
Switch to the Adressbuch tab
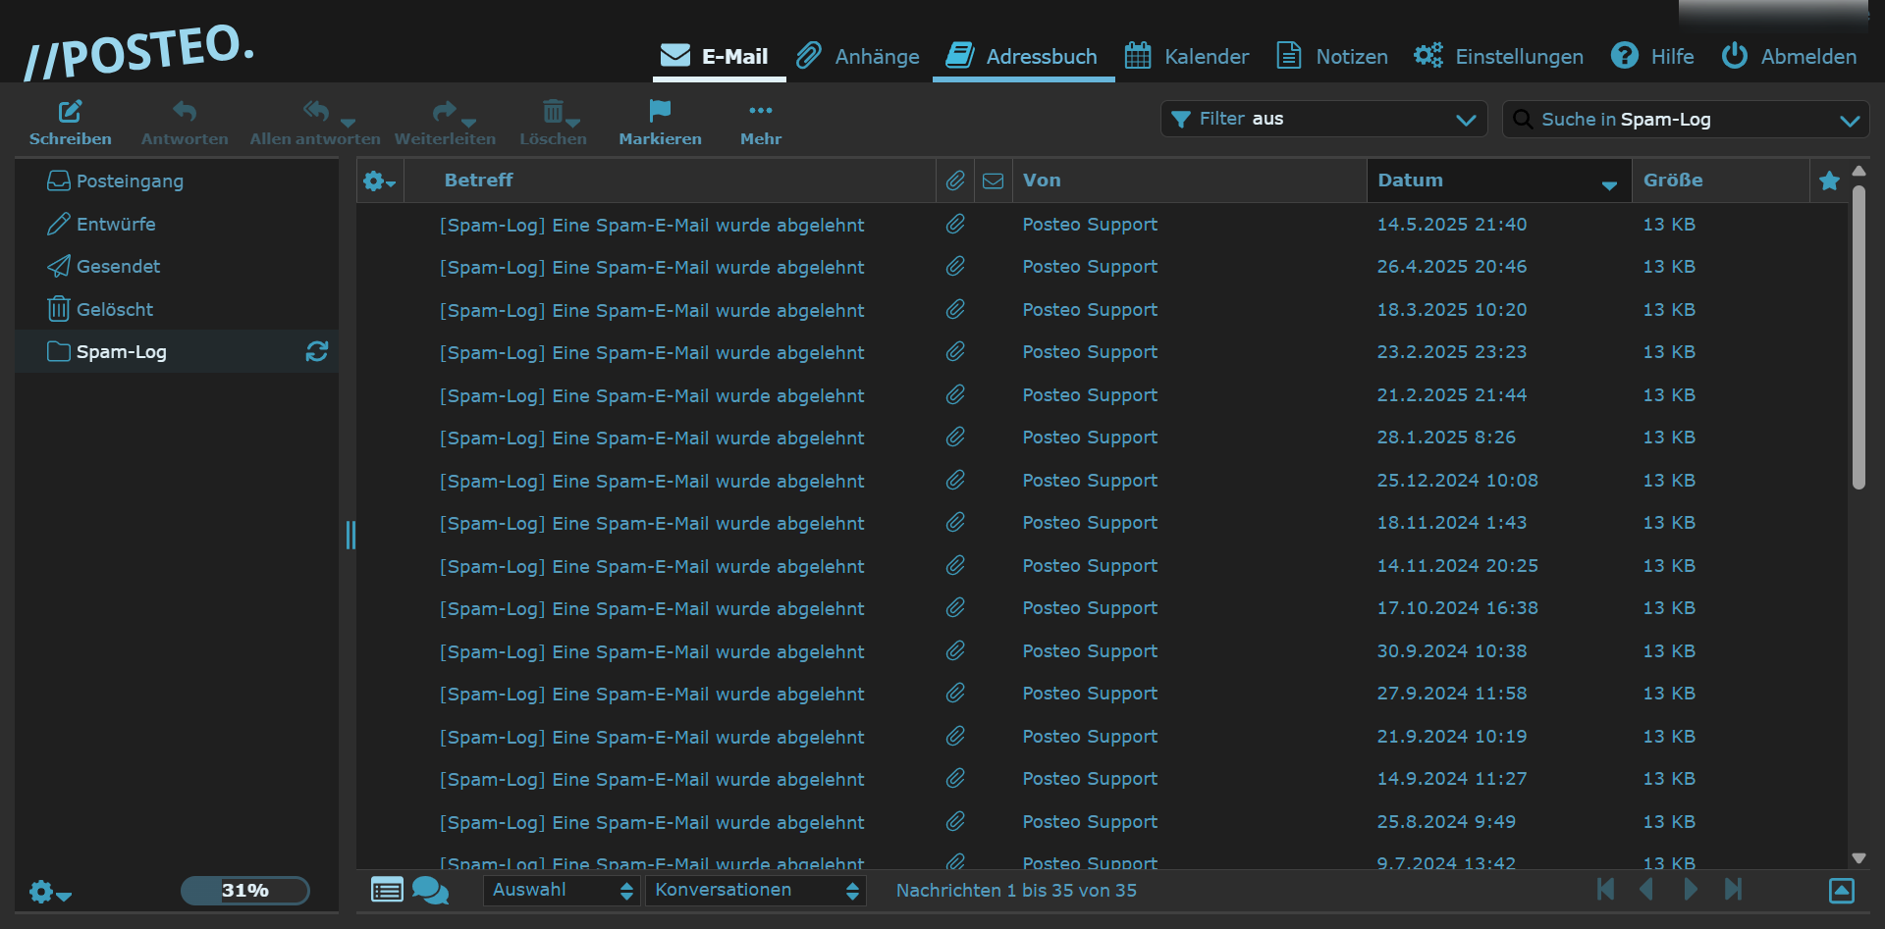1022,56
